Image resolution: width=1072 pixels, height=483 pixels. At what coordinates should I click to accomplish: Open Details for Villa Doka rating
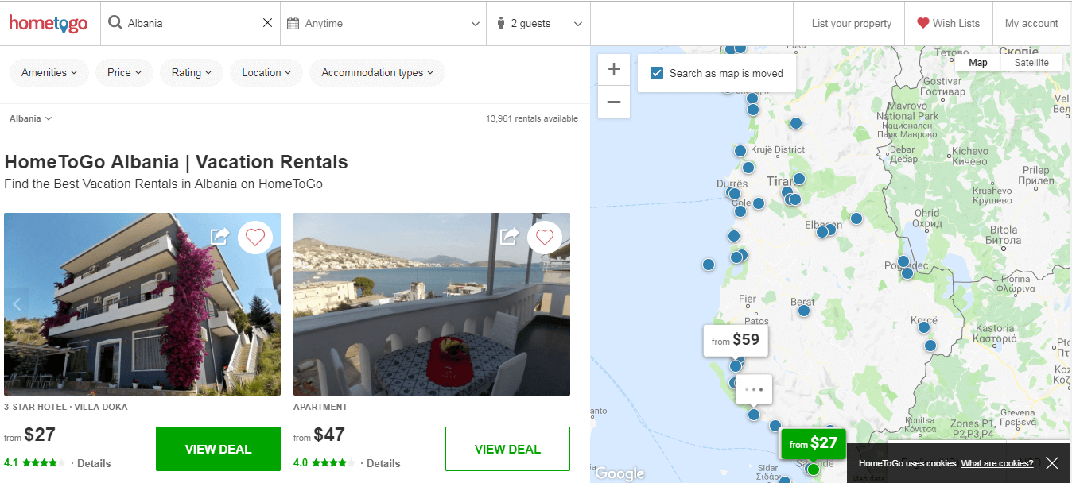click(x=94, y=463)
